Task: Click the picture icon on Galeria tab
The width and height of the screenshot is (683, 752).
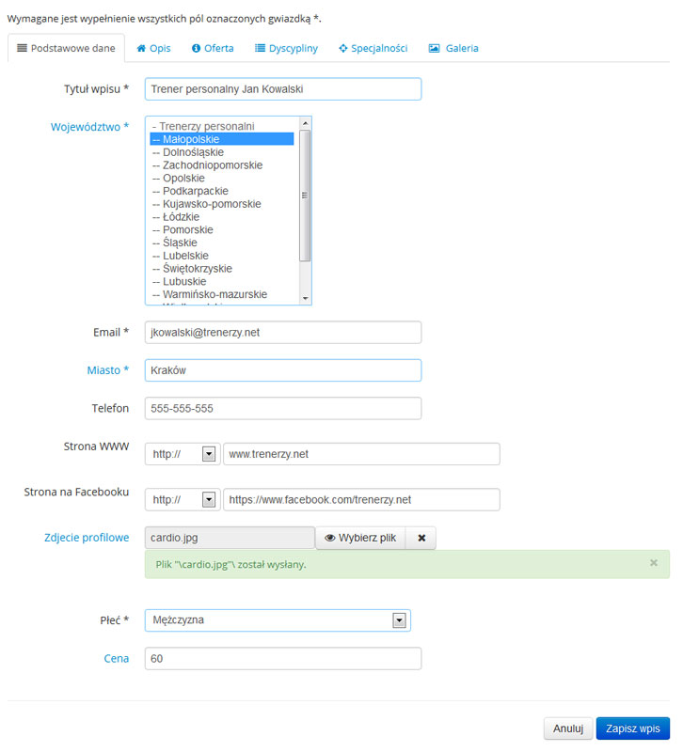Action: (x=435, y=48)
